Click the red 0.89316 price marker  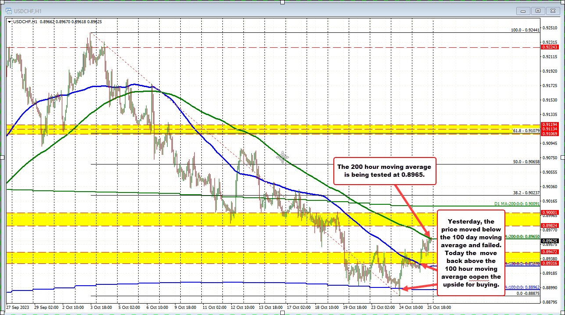coord(549,264)
